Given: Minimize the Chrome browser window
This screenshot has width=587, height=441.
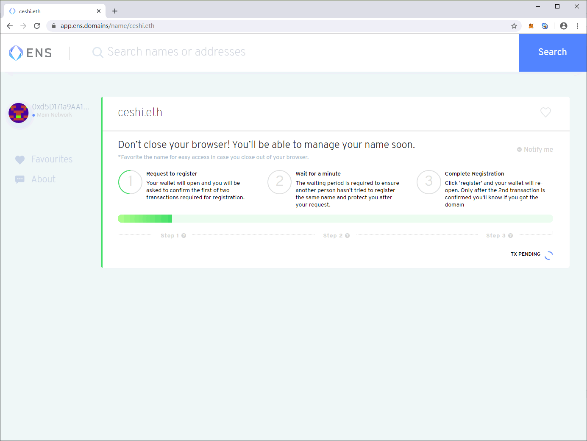Looking at the screenshot, I should pos(538,6).
